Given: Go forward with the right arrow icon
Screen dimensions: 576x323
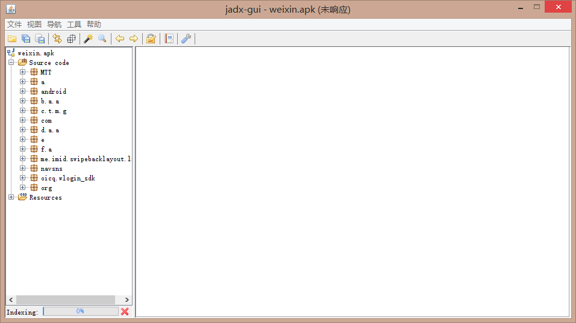Looking at the screenshot, I should (x=134, y=38).
